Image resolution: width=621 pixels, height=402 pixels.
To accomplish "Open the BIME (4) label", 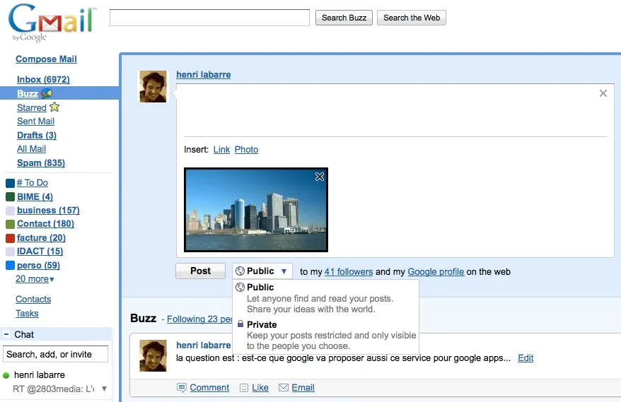I will [x=35, y=196].
